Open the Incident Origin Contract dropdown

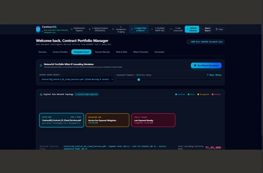tap(76, 79)
